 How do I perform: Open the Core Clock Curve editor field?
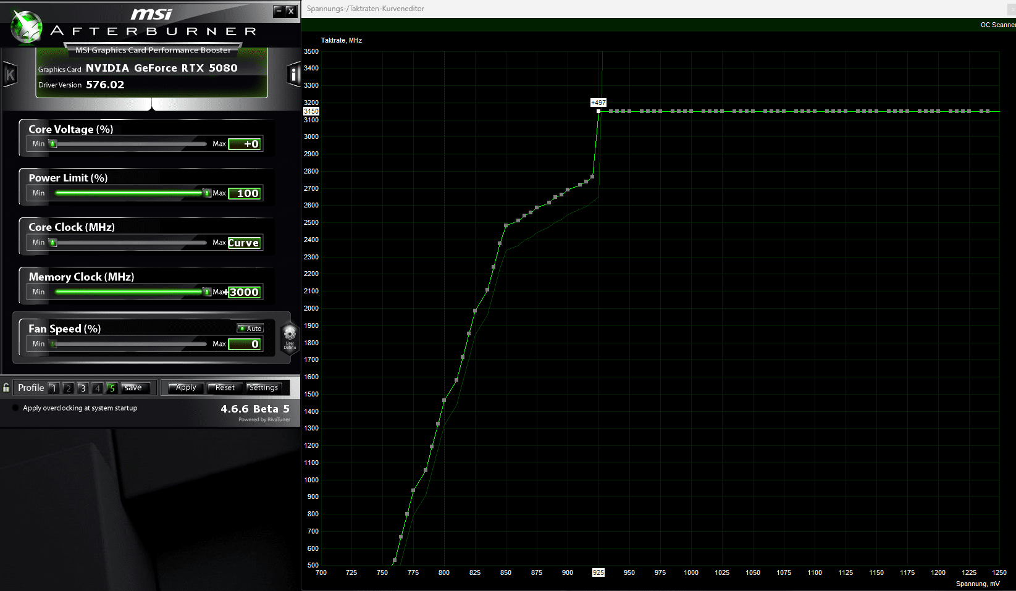pos(245,243)
